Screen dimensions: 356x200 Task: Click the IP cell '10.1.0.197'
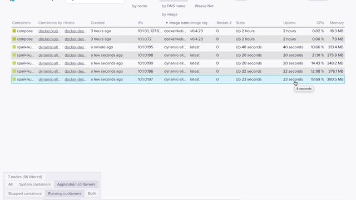click(146, 79)
